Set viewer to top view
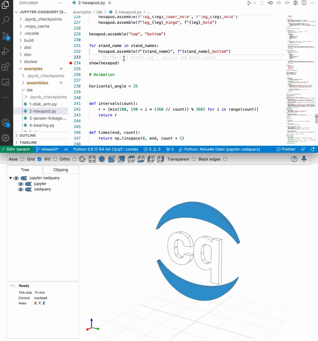 (131, 159)
